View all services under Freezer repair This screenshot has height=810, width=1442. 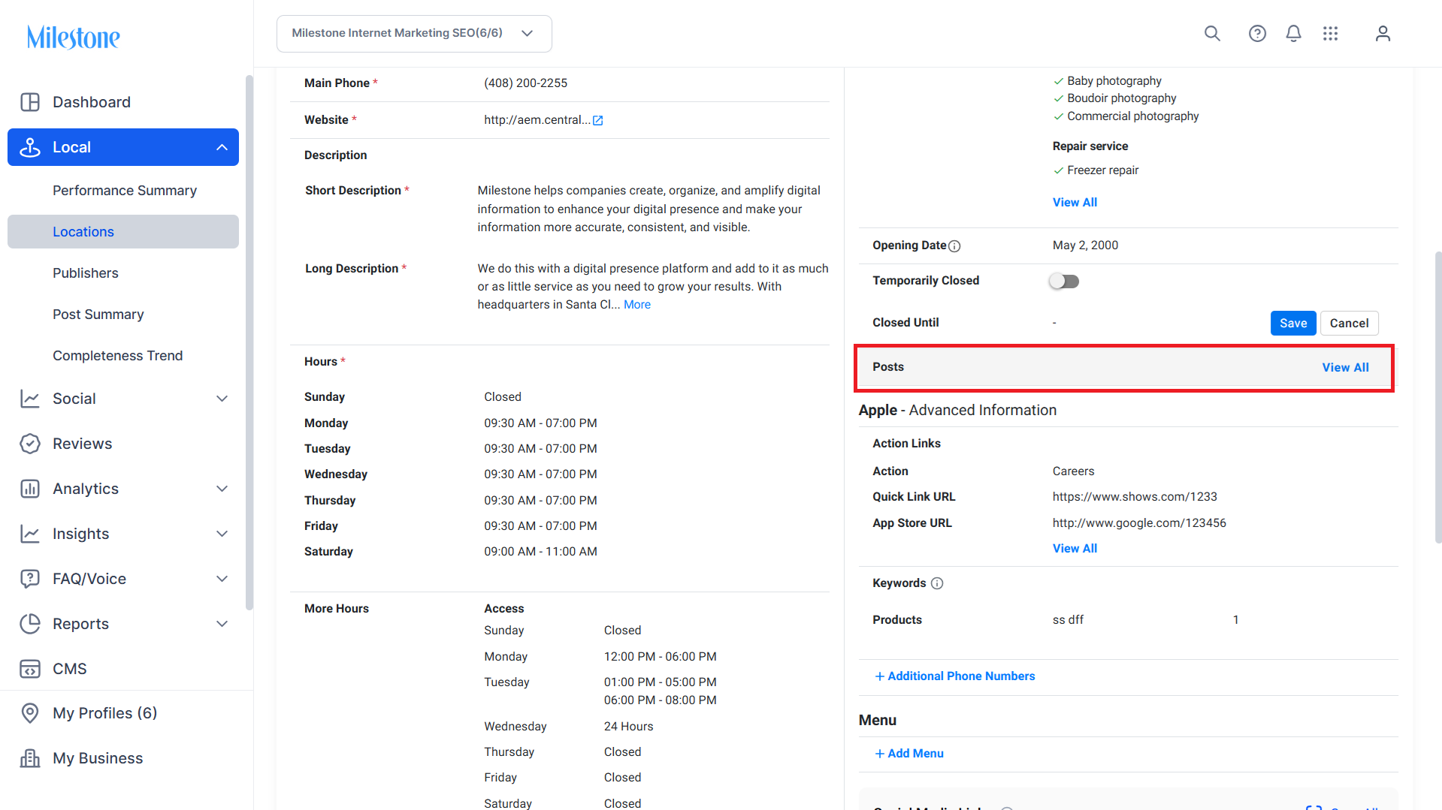pyautogui.click(x=1075, y=203)
